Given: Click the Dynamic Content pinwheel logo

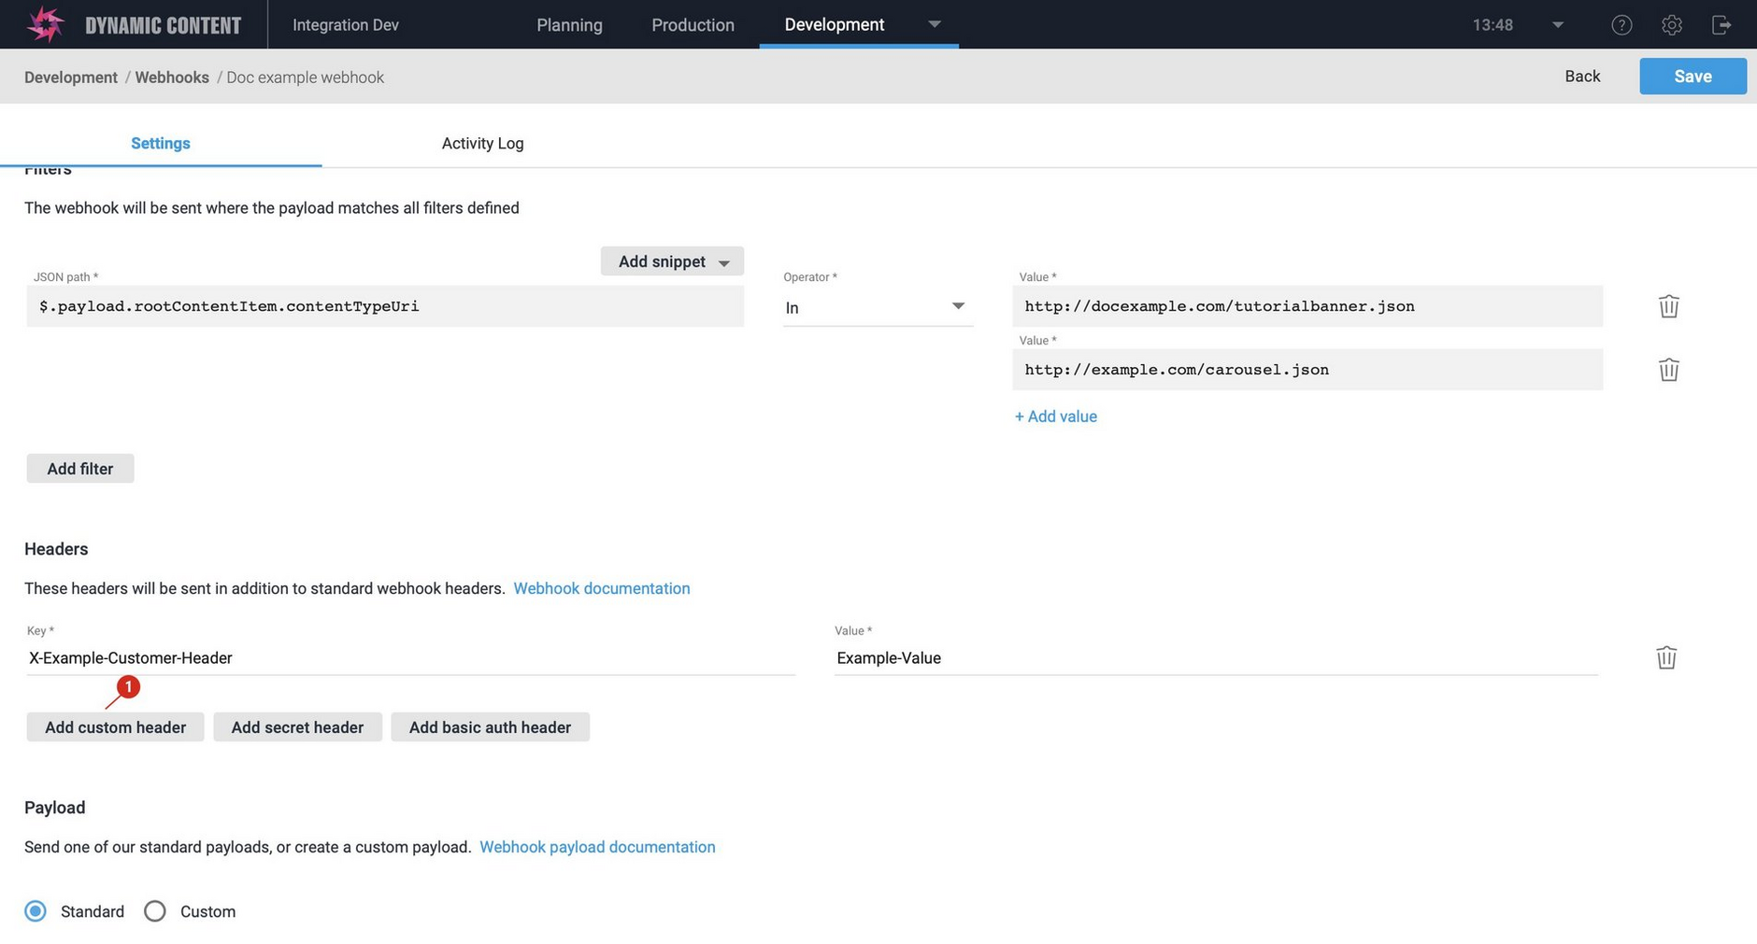Looking at the screenshot, I should pos(45,24).
